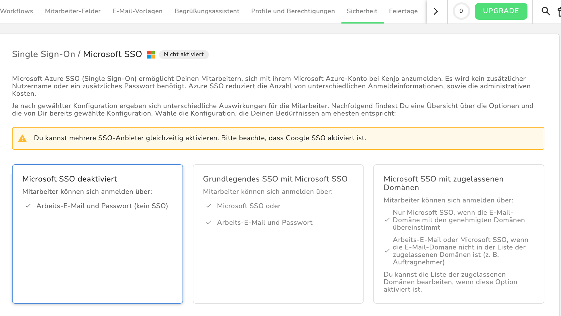This screenshot has width=561, height=316.
Task: Click checkmark beside Nur Microsoft SSO domain text
Action: pyautogui.click(x=387, y=220)
